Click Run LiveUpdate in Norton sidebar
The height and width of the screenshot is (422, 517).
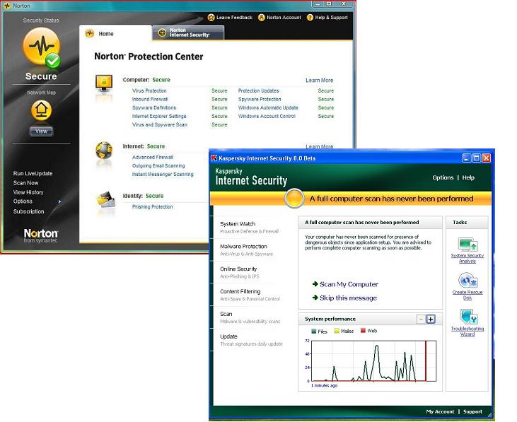pyautogui.click(x=33, y=173)
